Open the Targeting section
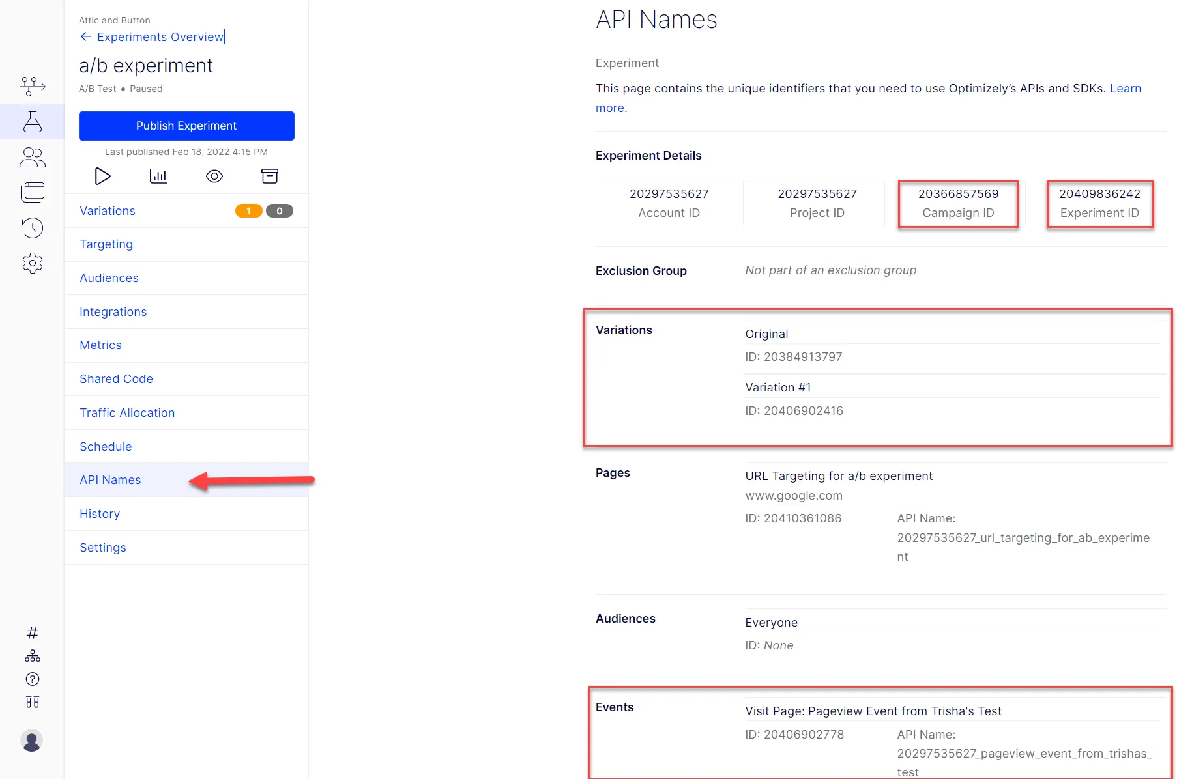The width and height of the screenshot is (1177, 779). tap(186, 244)
